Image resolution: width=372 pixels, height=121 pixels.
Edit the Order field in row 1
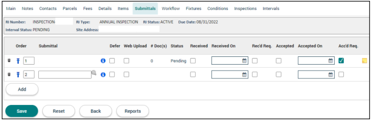pyautogui.click(x=29, y=61)
